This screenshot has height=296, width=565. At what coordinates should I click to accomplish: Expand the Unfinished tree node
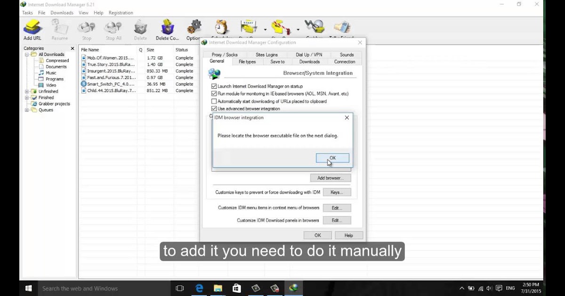(27, 92)
